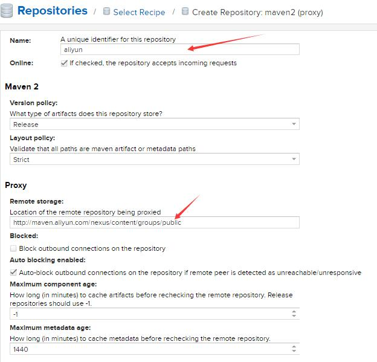This screenshot has width=377, height=362.
Task: Open the Repositories breadcrumb link
Action: point(53,11)
